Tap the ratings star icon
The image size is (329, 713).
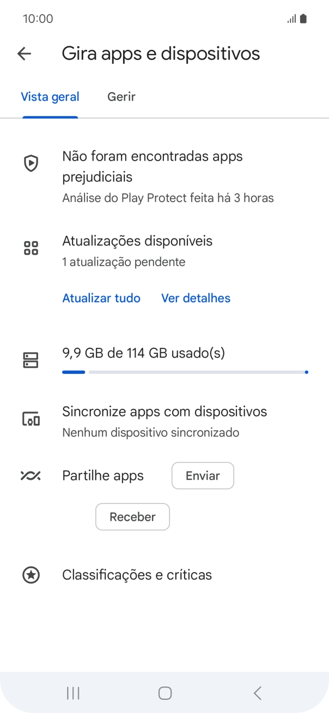tap(31, 575)
